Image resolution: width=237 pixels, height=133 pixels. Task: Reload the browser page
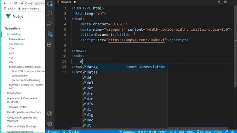click(x=16, y=3)
